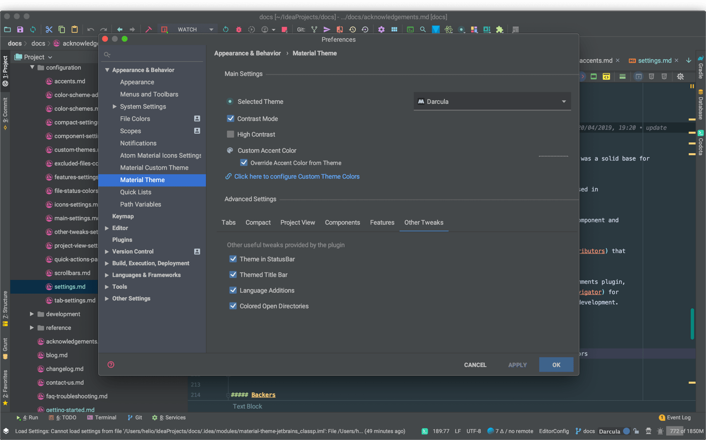The image size is (706, 440).
Task: Open the Terminal tool window
Action: [x=101, y=417]
